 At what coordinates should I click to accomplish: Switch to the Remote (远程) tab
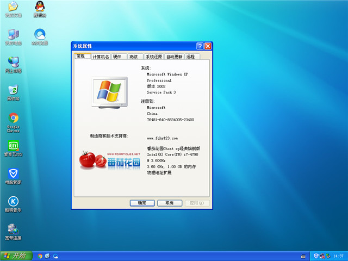(192, 57)
